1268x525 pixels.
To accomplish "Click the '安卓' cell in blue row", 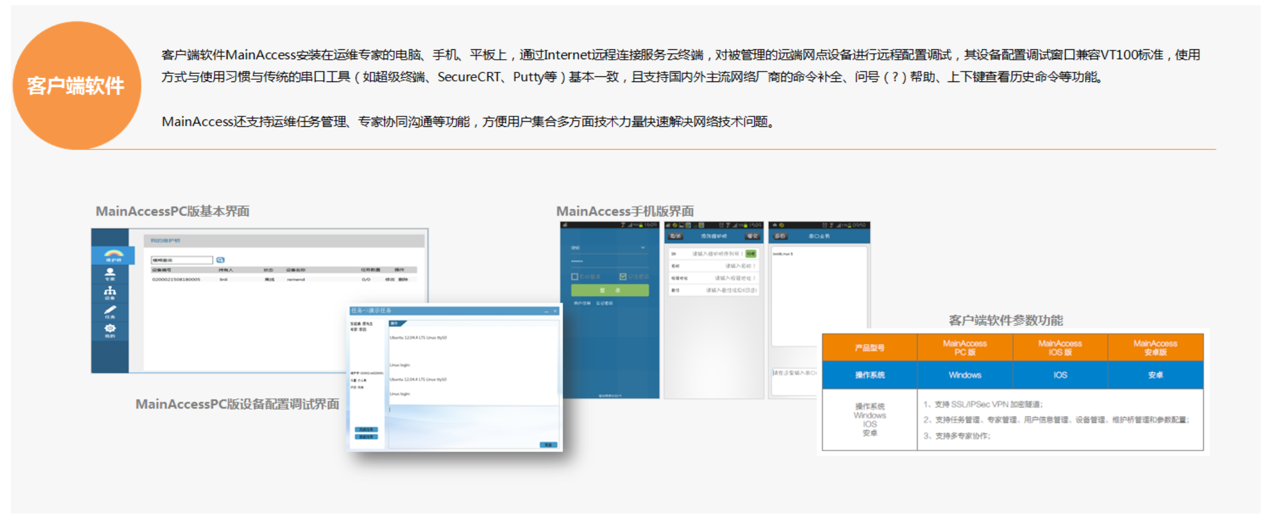I will [1155, 375].
